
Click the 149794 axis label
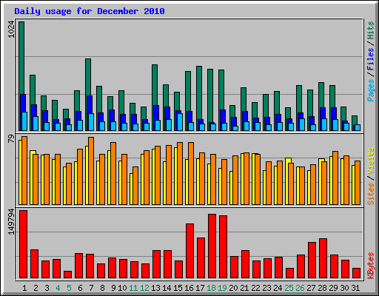tap(11, 222)
